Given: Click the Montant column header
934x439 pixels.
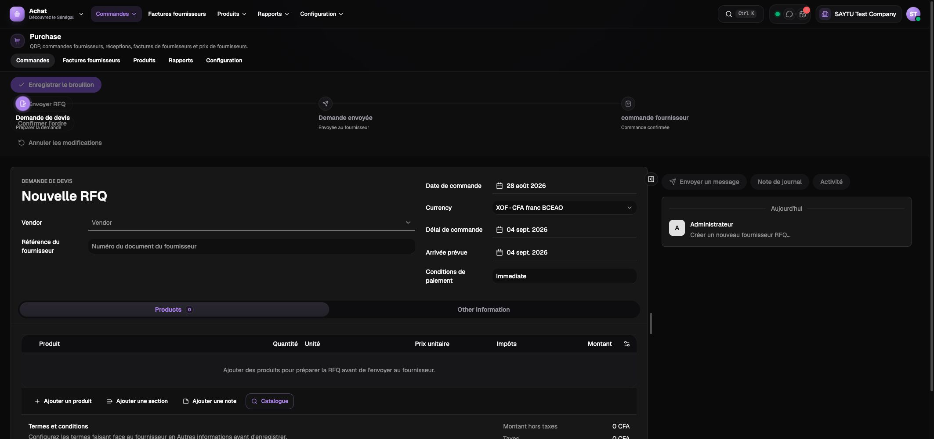Looking at the screenshot, I should tap(600, 344).
